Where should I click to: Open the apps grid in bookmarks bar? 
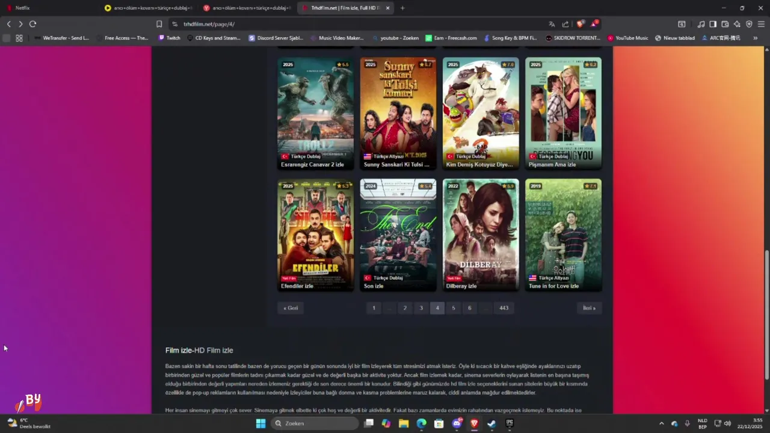point(19,38)
